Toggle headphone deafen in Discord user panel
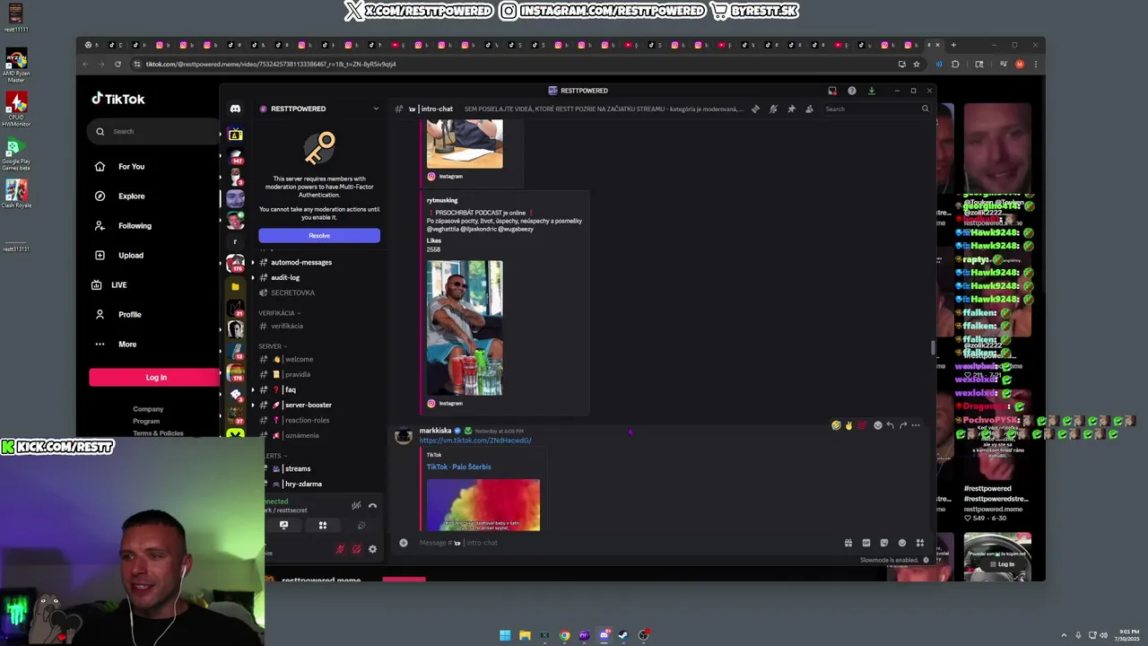Viewport: 1148px width, 646px height. pos(356,549)
